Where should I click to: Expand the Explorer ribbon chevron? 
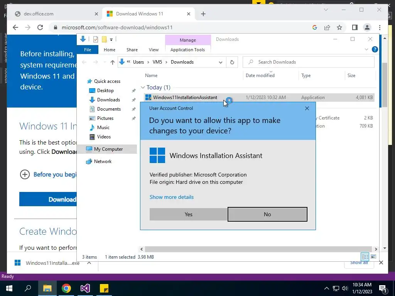tap(366, 49)
